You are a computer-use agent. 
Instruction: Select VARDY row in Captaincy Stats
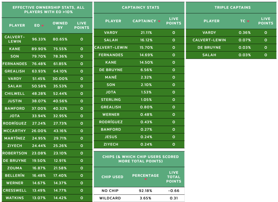click(139, 33)
